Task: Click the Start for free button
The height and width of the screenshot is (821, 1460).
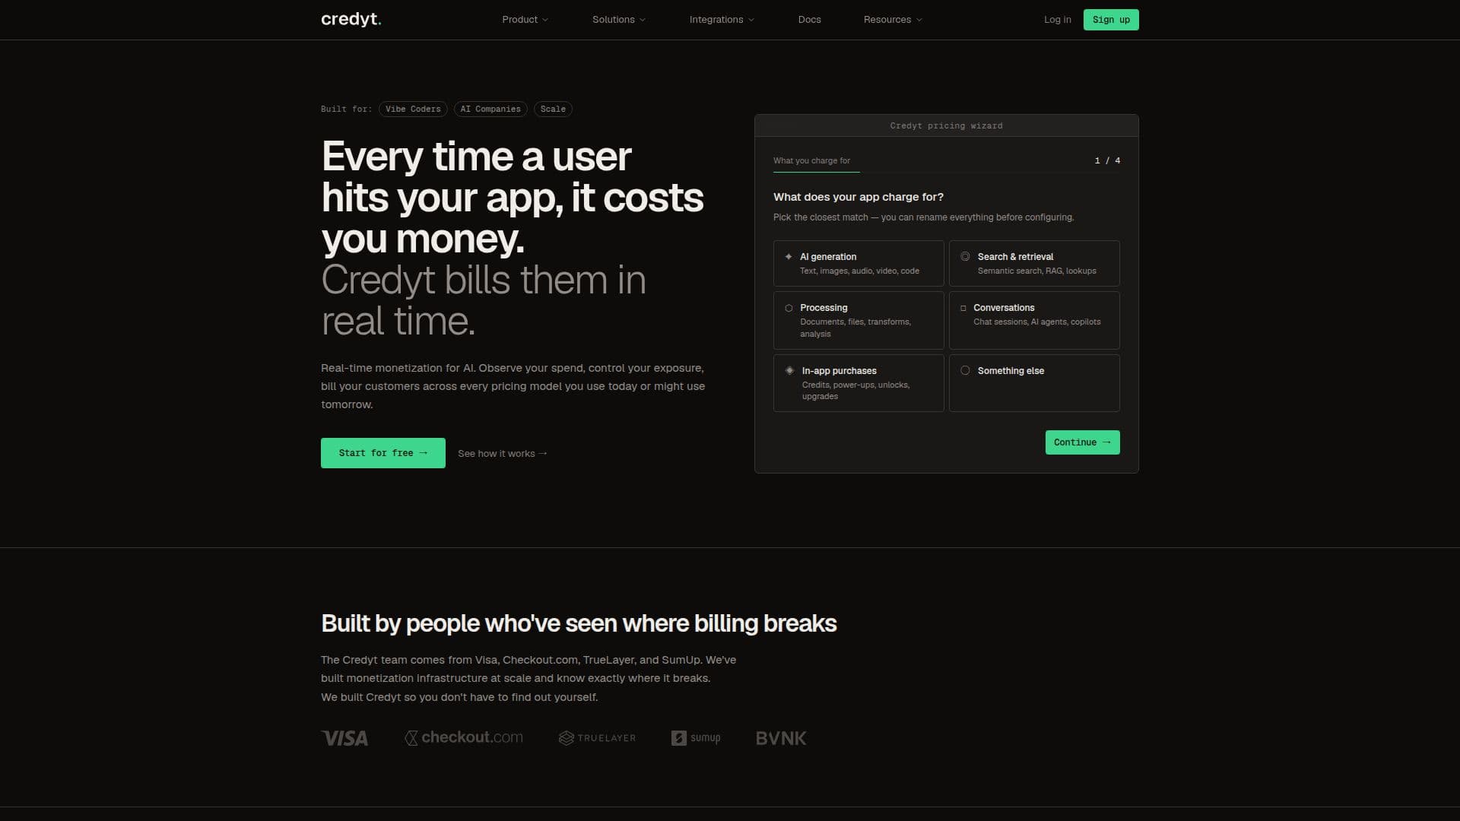Action: pos(383,453)
